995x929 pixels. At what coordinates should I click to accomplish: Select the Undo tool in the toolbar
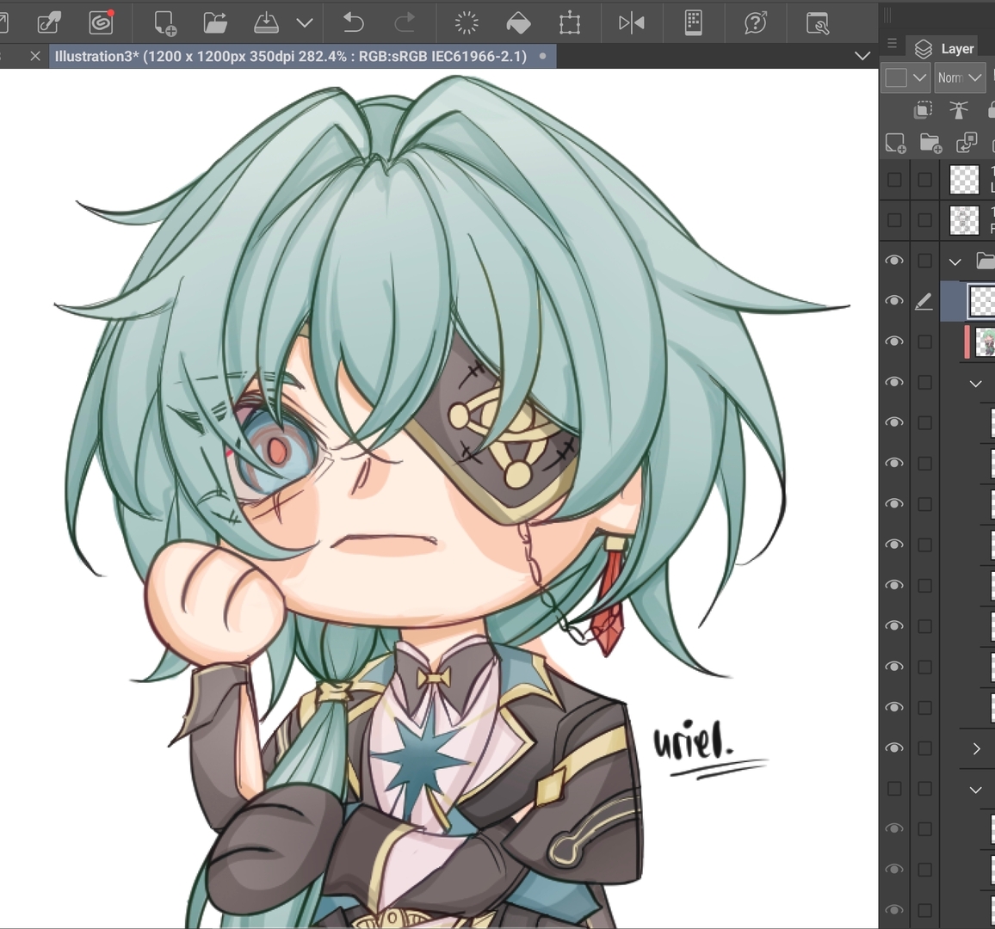[353, 23]
